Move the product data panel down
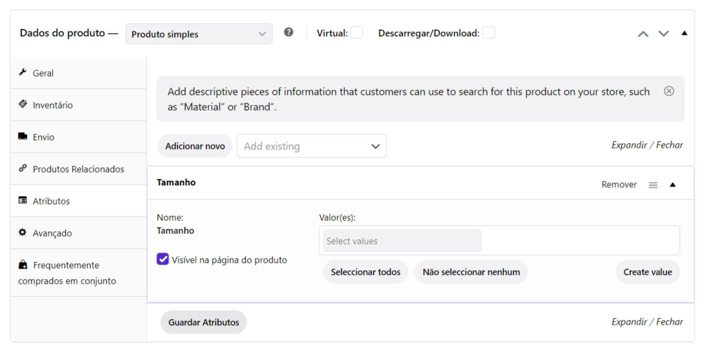Viewport: 704px width, 351px height. [664, 34]
